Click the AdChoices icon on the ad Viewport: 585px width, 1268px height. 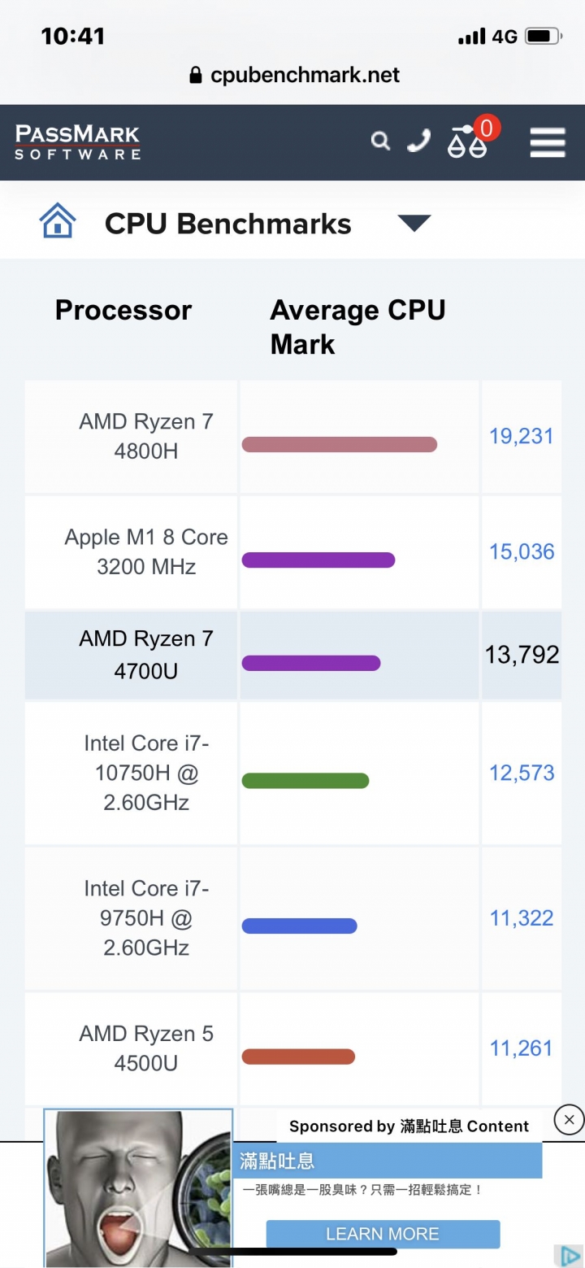point(566,1255)
